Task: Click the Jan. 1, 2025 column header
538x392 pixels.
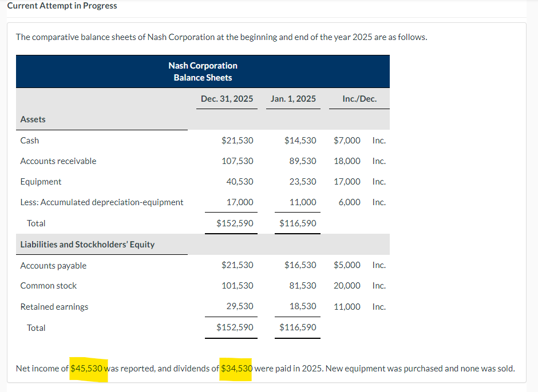Action: (x=293, y=99)
